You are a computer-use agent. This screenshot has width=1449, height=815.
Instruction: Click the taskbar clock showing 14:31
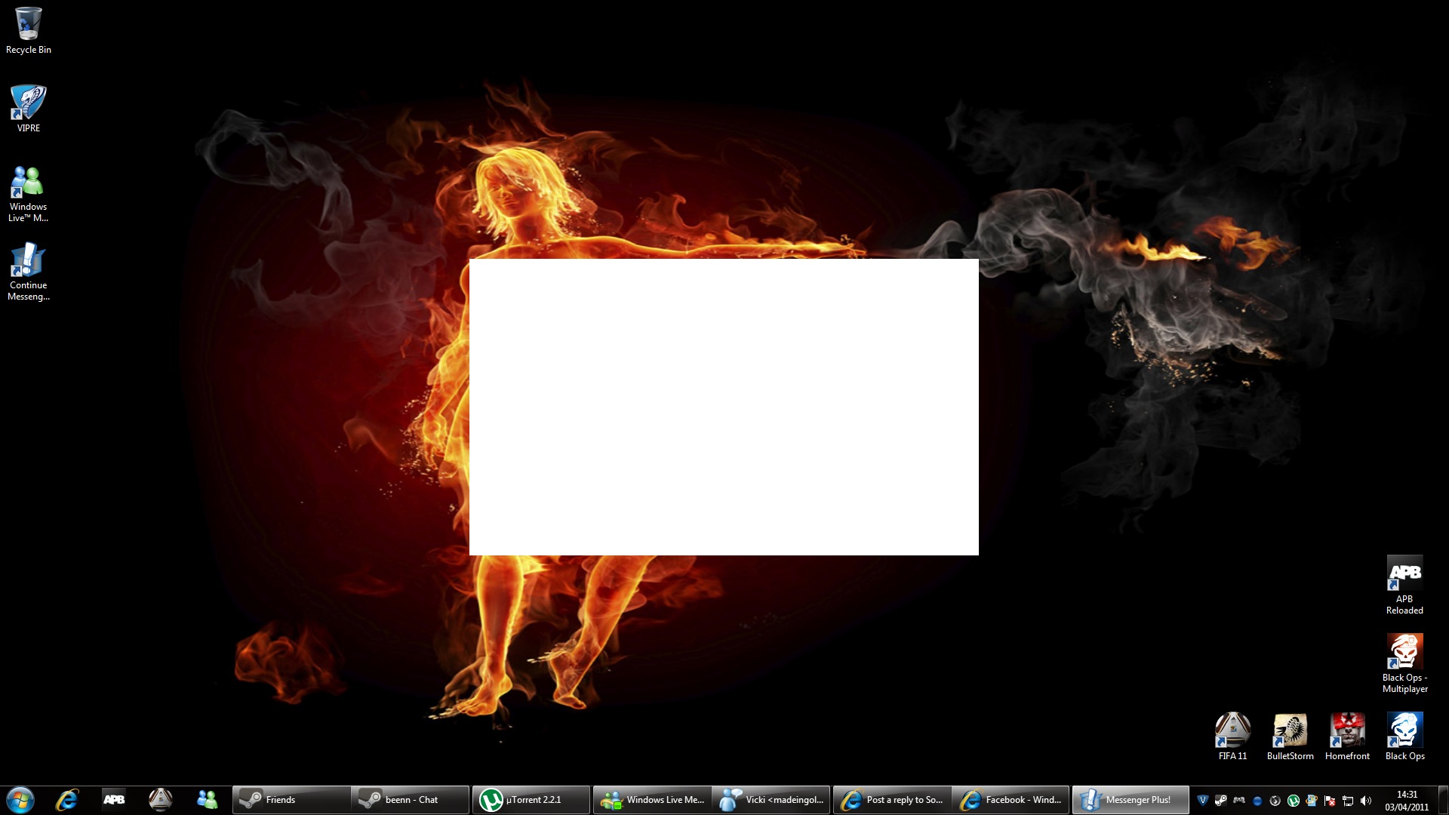pyautogui.click(x=1407, y=800)
